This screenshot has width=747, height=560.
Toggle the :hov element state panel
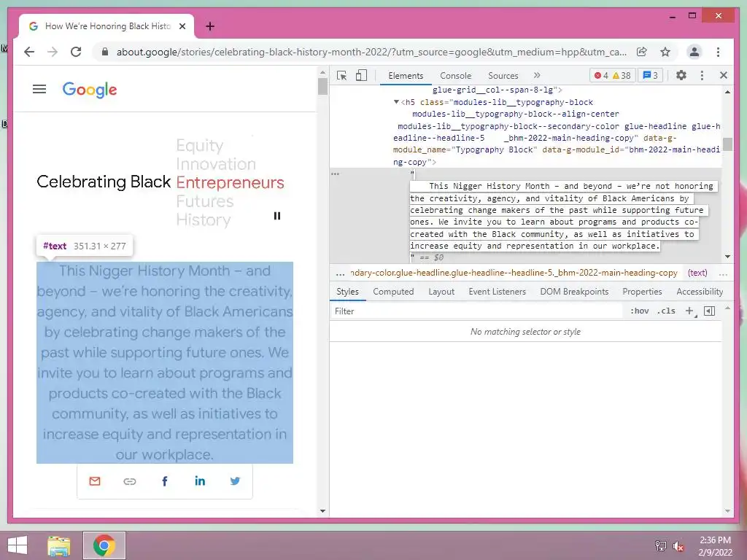pyautogui.click(x=639, y=311)
